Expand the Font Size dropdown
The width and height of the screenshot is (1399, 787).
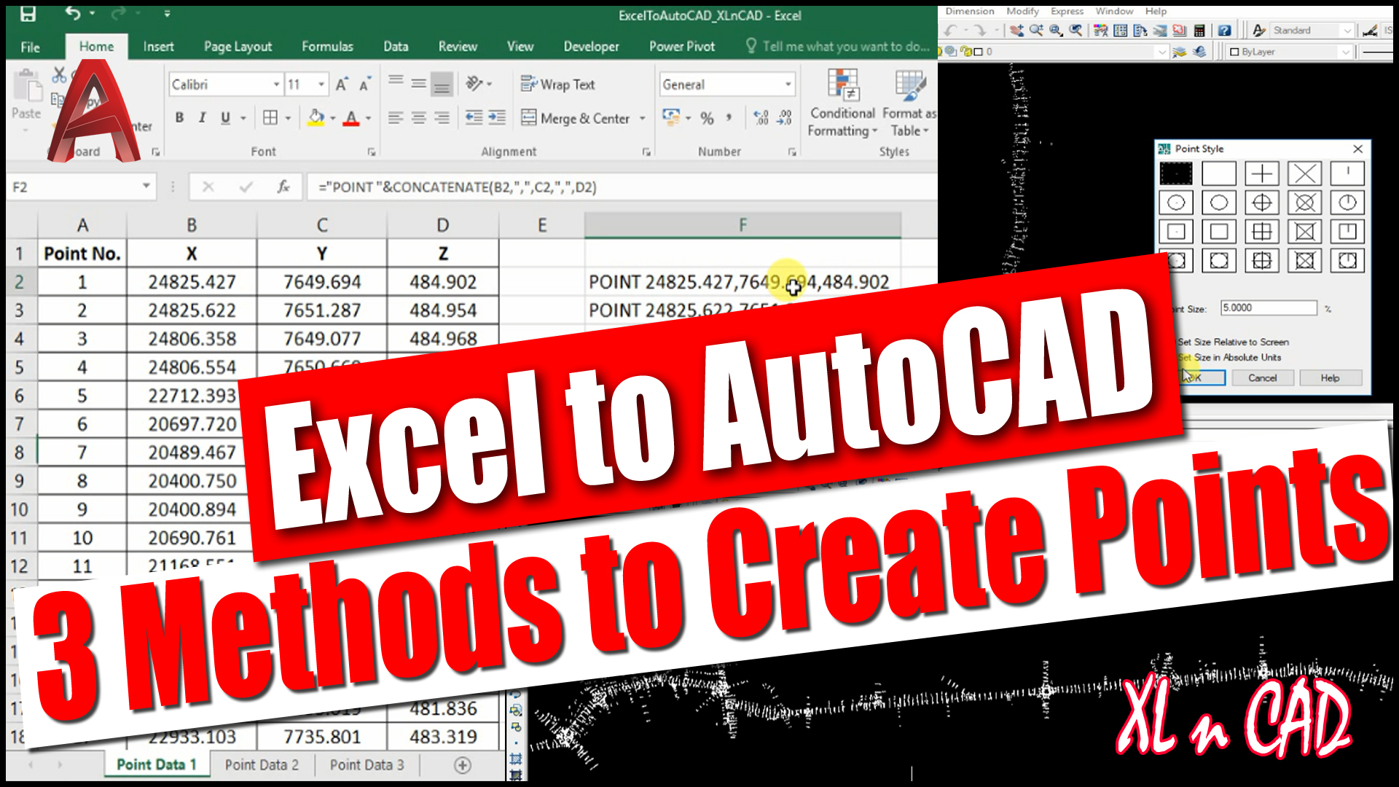click(x=321, y=87)
